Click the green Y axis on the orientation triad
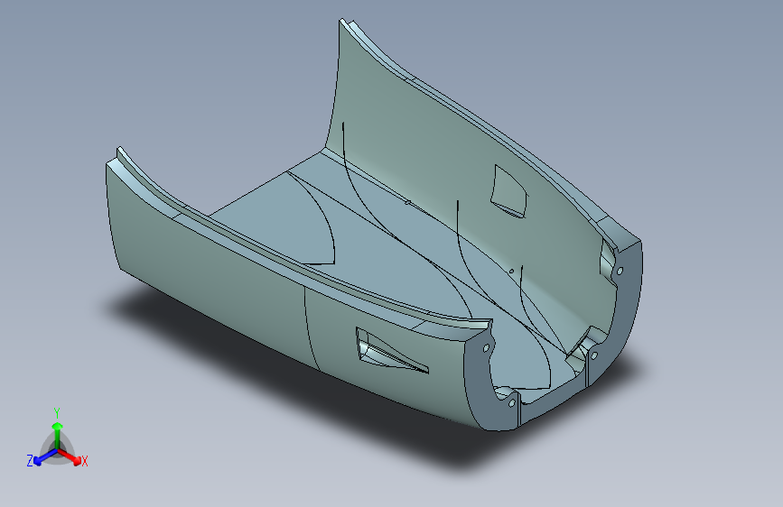 tap(58, 434)
